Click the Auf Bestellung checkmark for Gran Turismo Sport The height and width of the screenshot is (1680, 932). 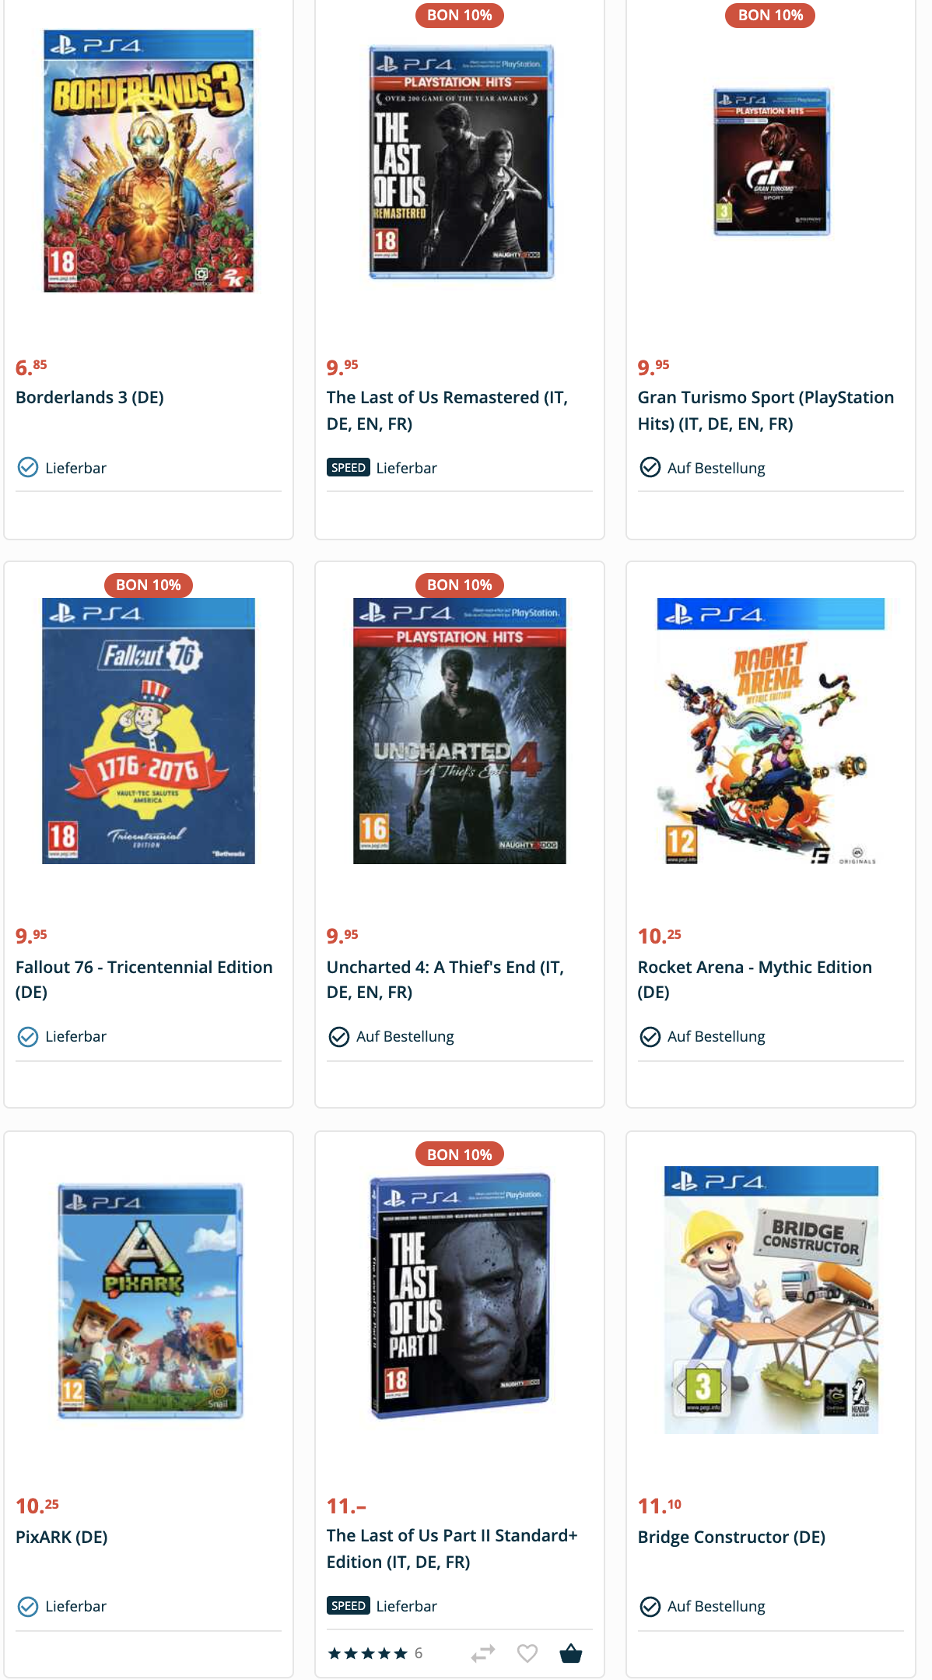pyautogui.click(x=650, y=467)
